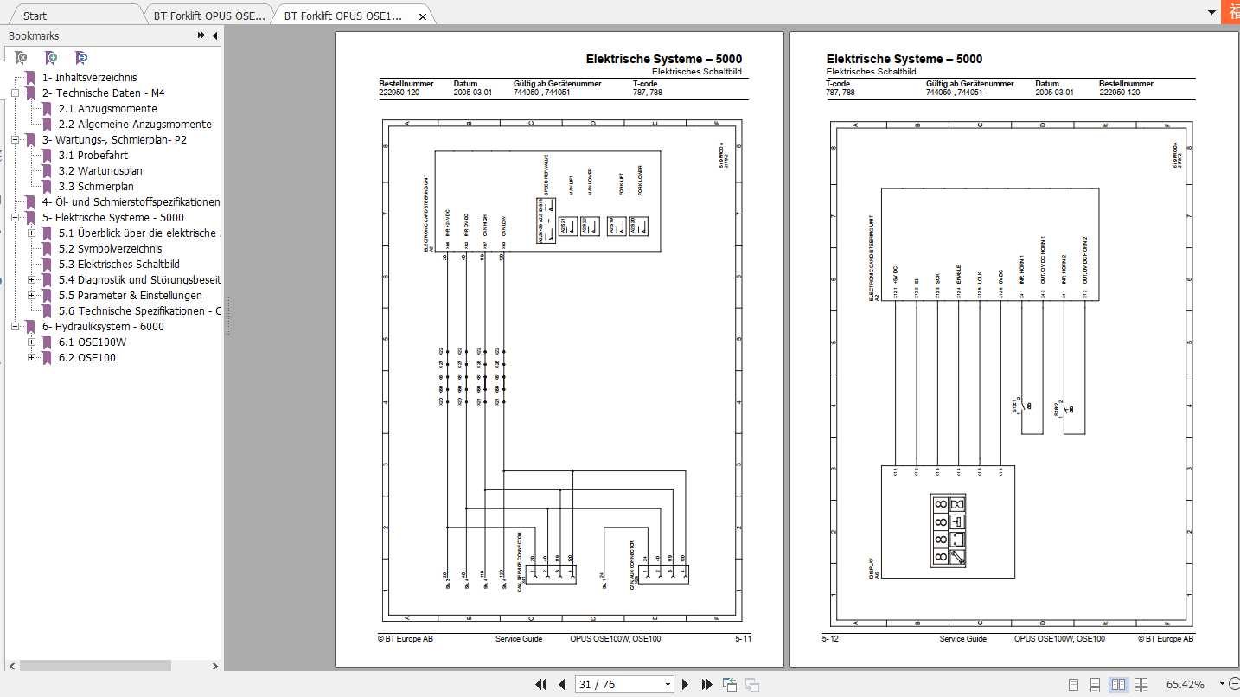The width and height of the screenshot is (1240, 697).
Task: Add a new bookmark
Action: (x=51, y=57)
